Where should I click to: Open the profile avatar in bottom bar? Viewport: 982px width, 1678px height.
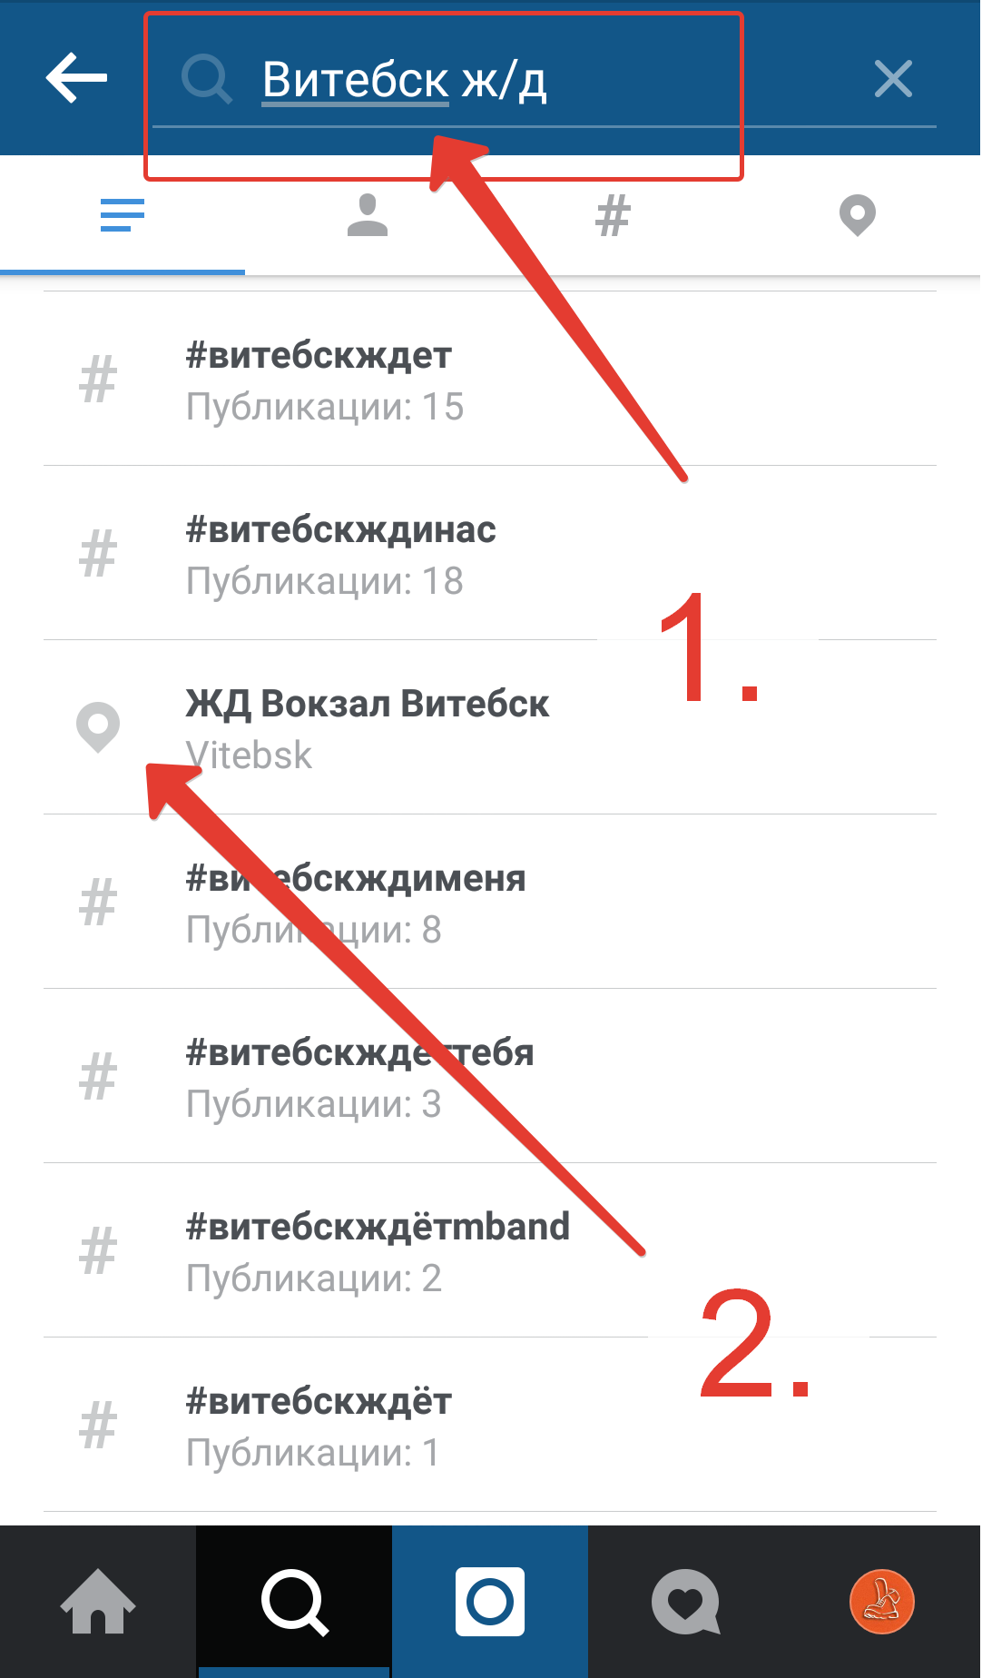[881, 1602]
